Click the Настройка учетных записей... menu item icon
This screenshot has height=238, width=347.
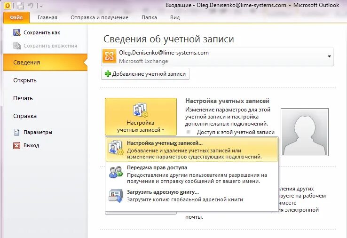pos(116,147)
